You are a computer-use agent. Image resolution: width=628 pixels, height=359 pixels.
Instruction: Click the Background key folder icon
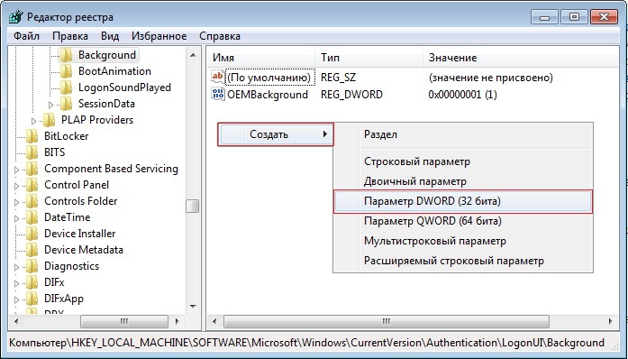pyautogui.click(x=66, y=55)
